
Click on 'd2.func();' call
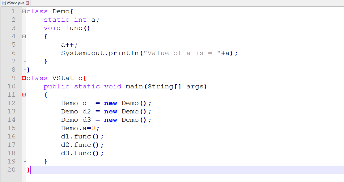click(x=82, y=145)
